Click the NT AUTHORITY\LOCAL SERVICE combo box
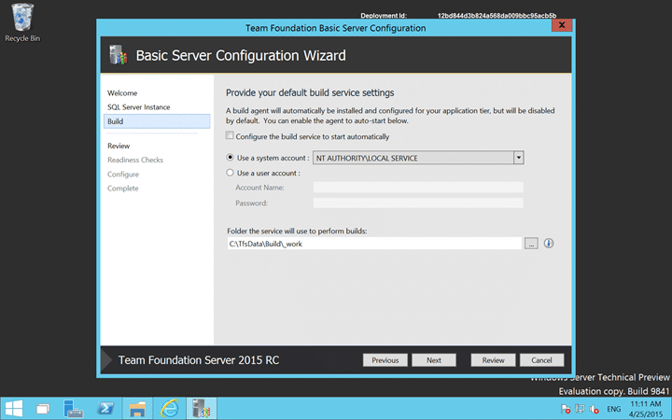The width and height of the screenshot is (672, 420). pyautogui.click(x=418, y=158)
